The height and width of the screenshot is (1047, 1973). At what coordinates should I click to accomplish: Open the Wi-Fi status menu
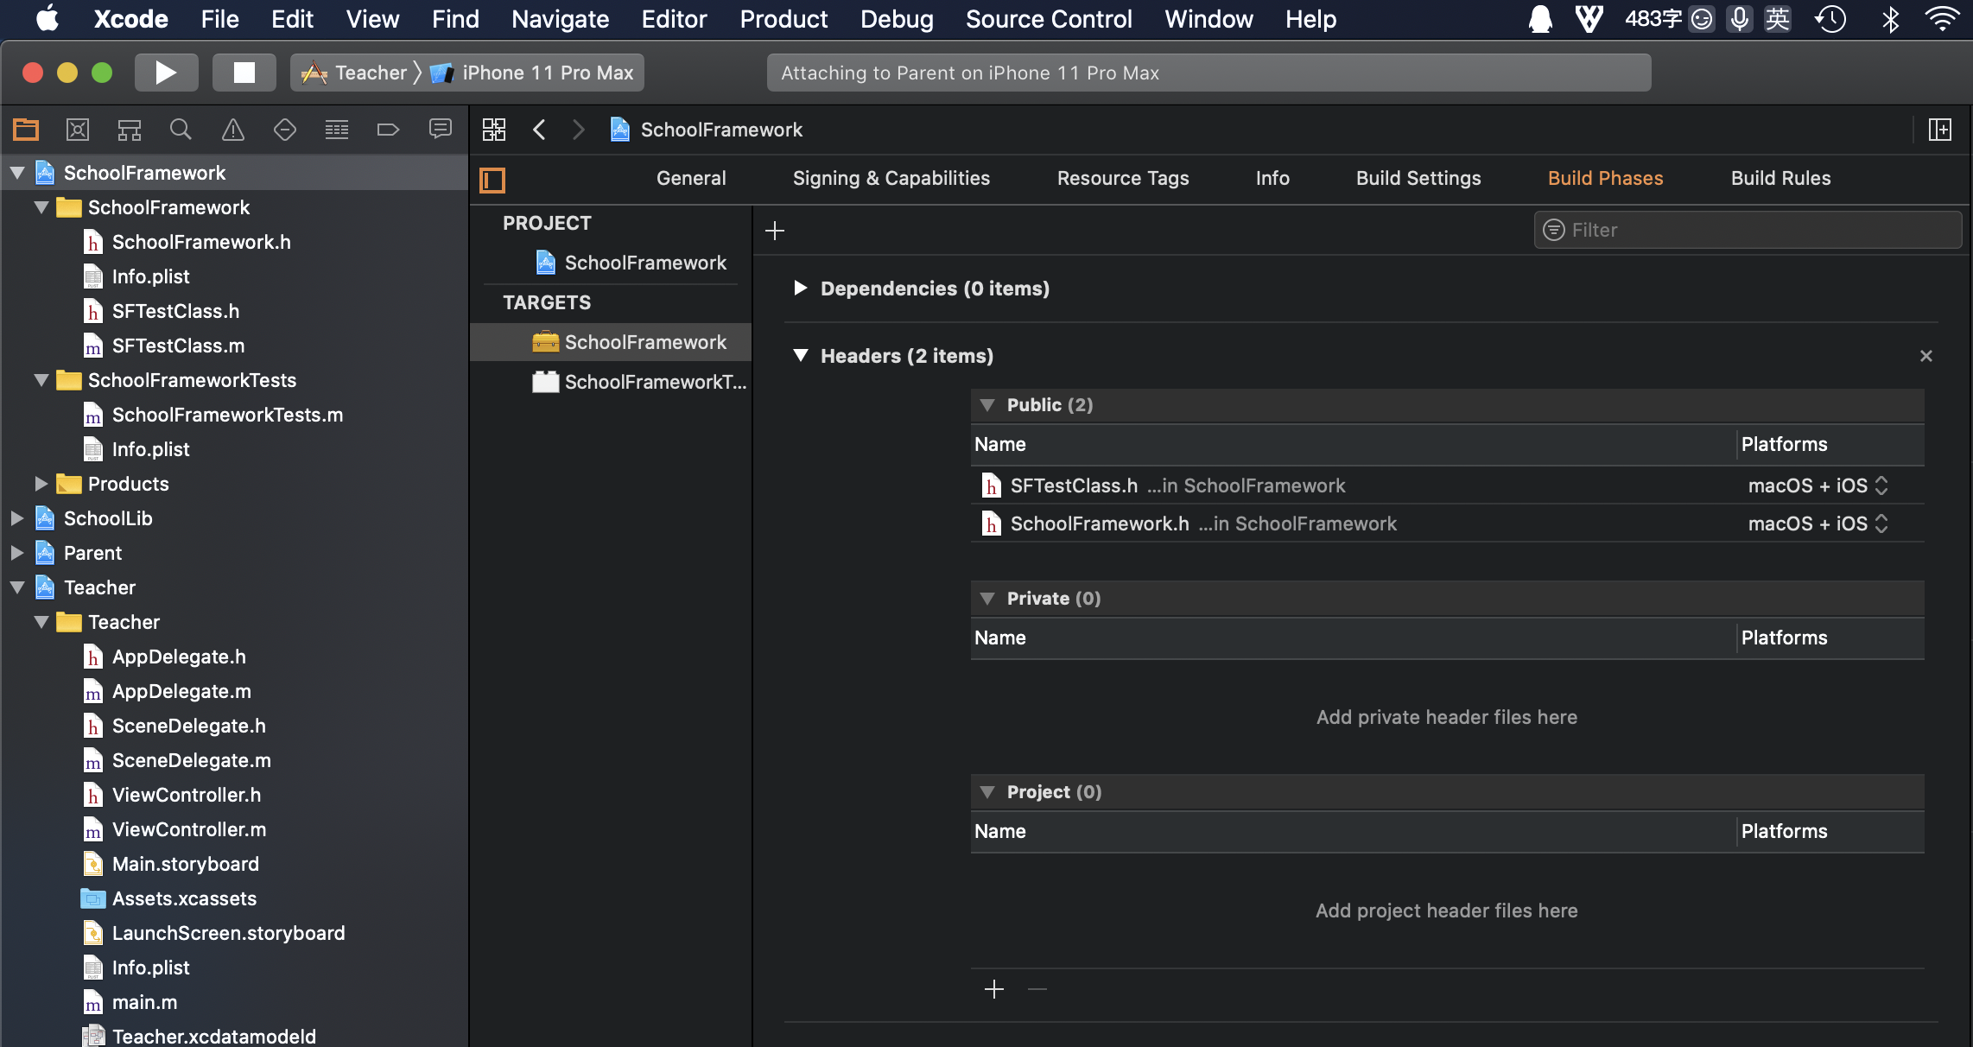point(1942,19)
